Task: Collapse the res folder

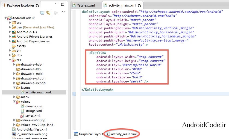Action: [10, 60]
